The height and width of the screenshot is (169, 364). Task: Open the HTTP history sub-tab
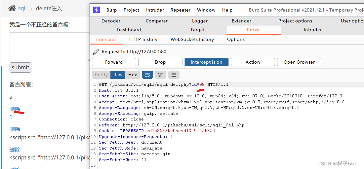[143, 39]
